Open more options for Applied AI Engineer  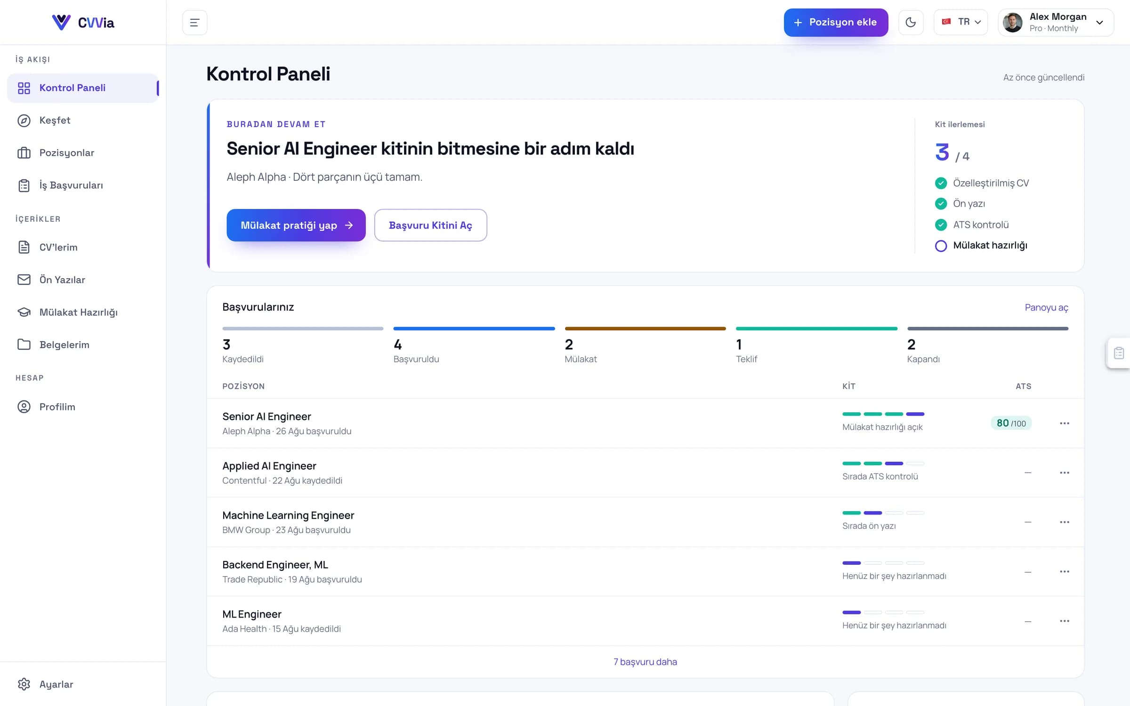pyautogui.click(x=1065, y=473)
